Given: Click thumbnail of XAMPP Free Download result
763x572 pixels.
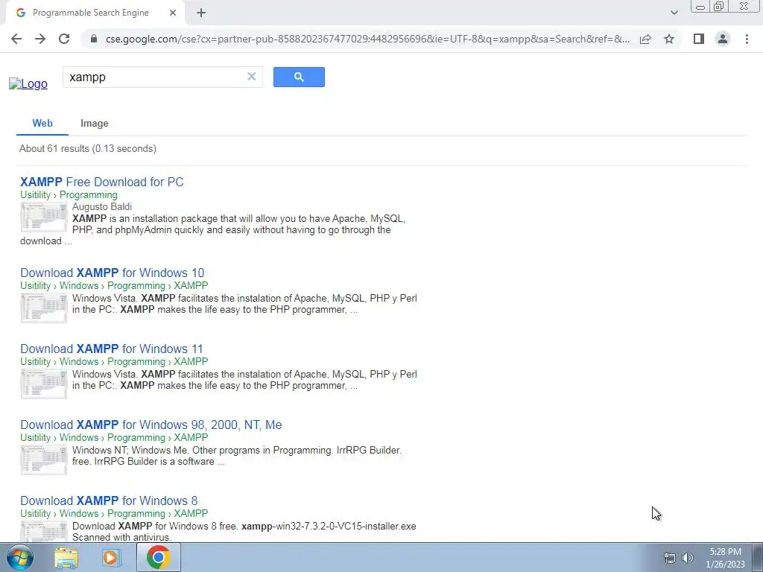Looking at the screenshot, I should (x=44, y=217).
